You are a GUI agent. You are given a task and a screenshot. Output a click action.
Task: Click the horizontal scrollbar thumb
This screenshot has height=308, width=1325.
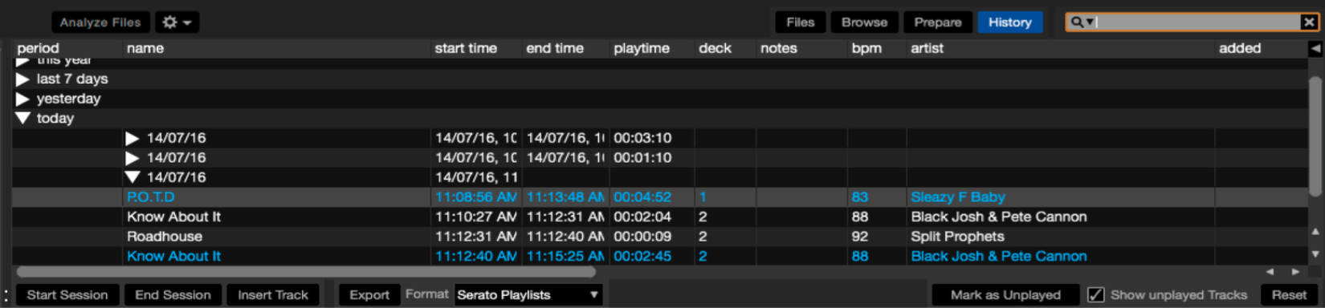tap(306, 272)
